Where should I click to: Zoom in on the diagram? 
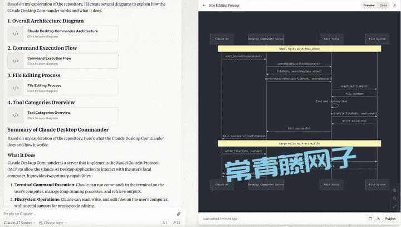point(394,190)
